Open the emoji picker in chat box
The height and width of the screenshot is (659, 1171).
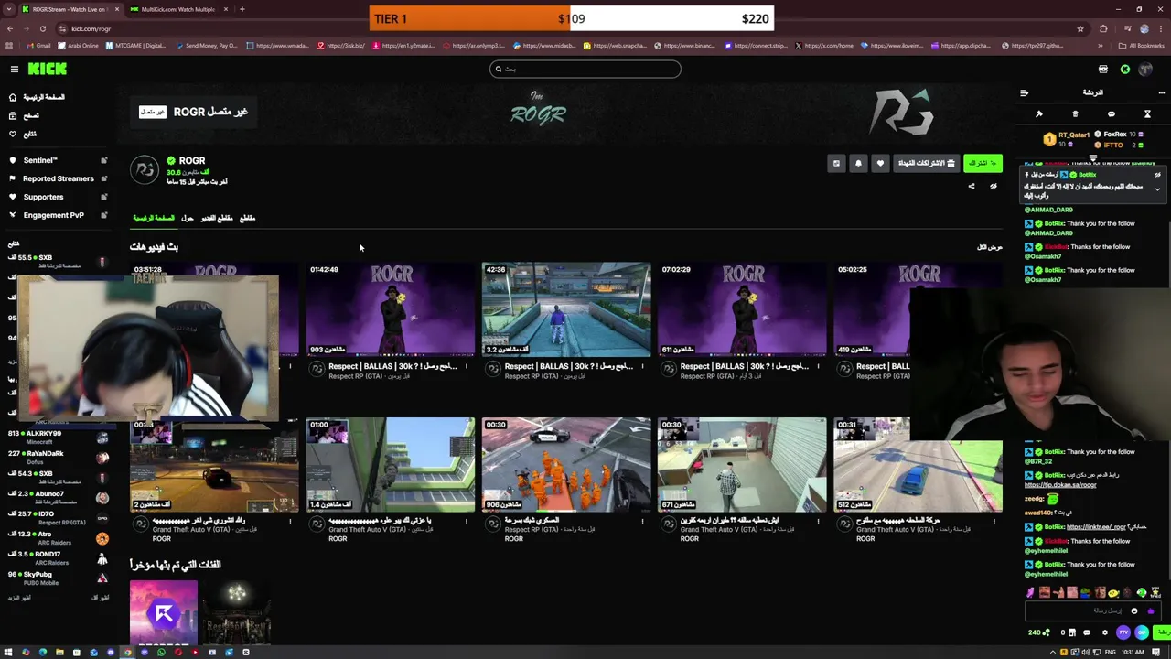pos(1134,610)
